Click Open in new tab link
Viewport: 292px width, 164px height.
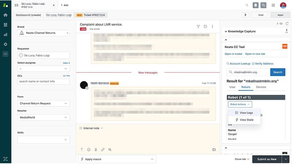pyautogui.click(x=255, y=54)
